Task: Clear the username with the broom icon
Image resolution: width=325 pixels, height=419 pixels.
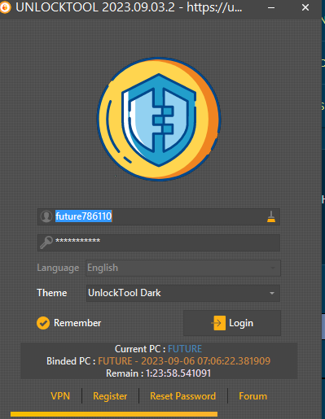Action: (271, 216)
